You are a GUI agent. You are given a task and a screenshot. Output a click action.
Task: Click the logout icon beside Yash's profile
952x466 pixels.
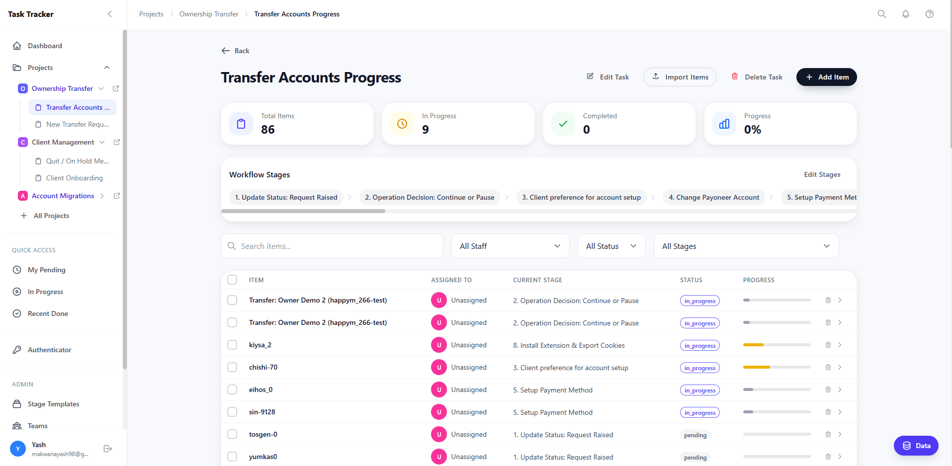point(107,449)
